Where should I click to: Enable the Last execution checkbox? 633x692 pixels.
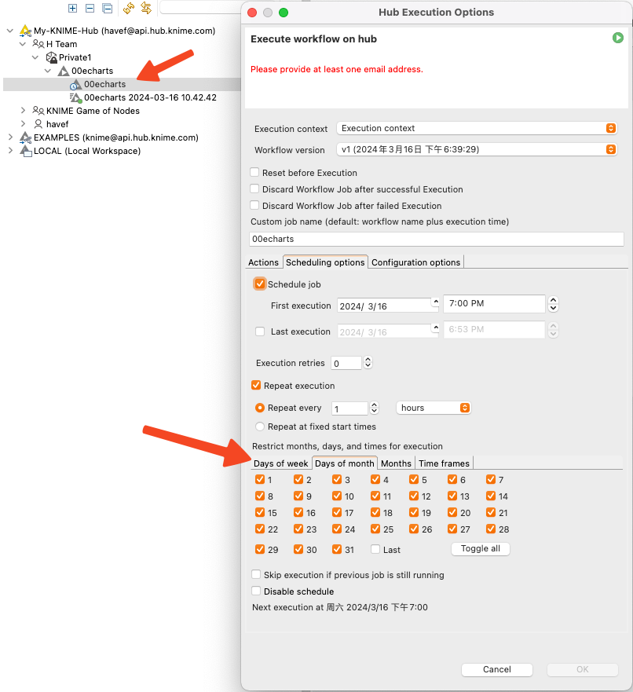point(260,331)
